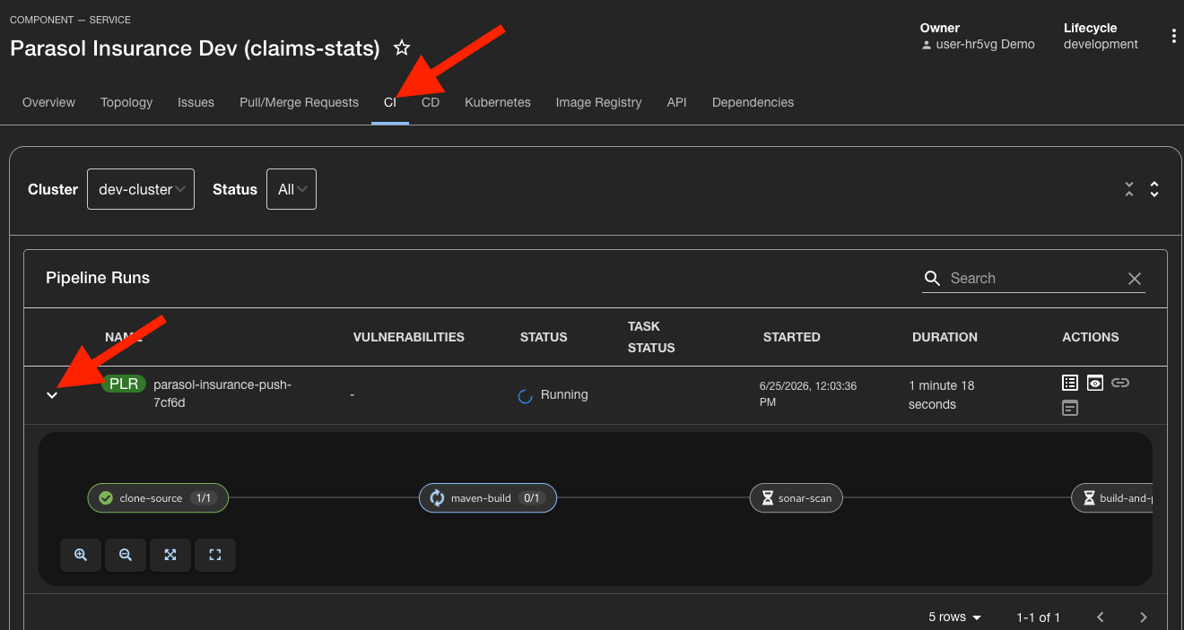Image resolution: width=1184 pixels, height=630 pixels.
Task: Click the sync icon on maven-build
Action: point(438,498)
